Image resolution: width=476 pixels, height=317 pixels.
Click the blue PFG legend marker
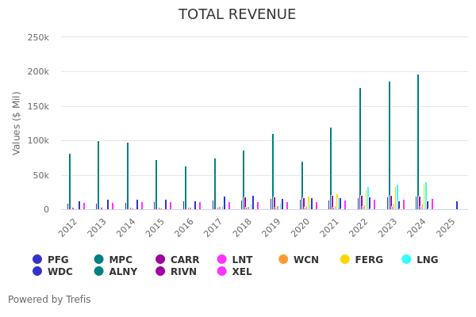(37, 259)
